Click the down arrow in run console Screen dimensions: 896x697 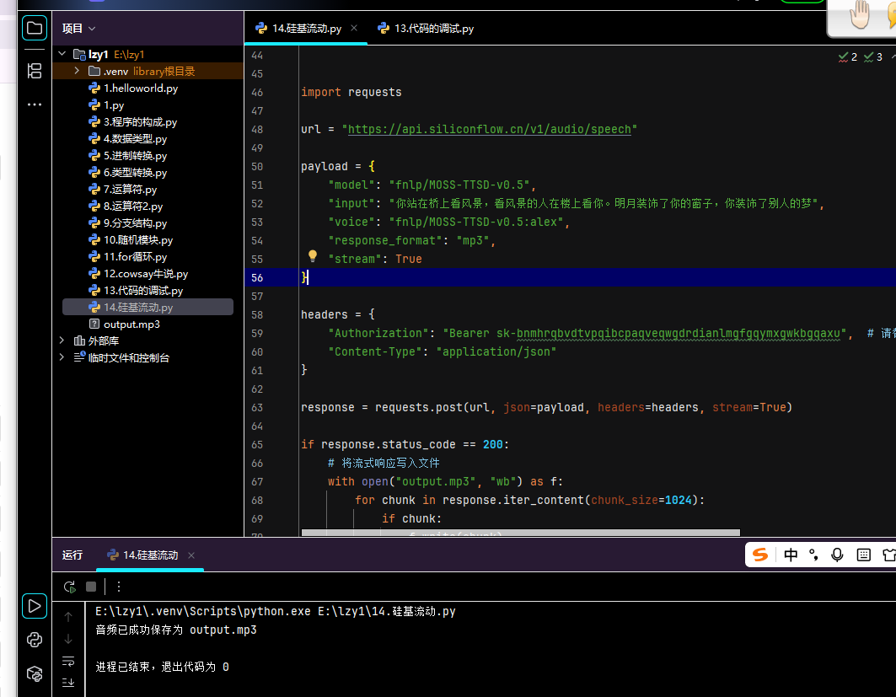click(68, 639)
